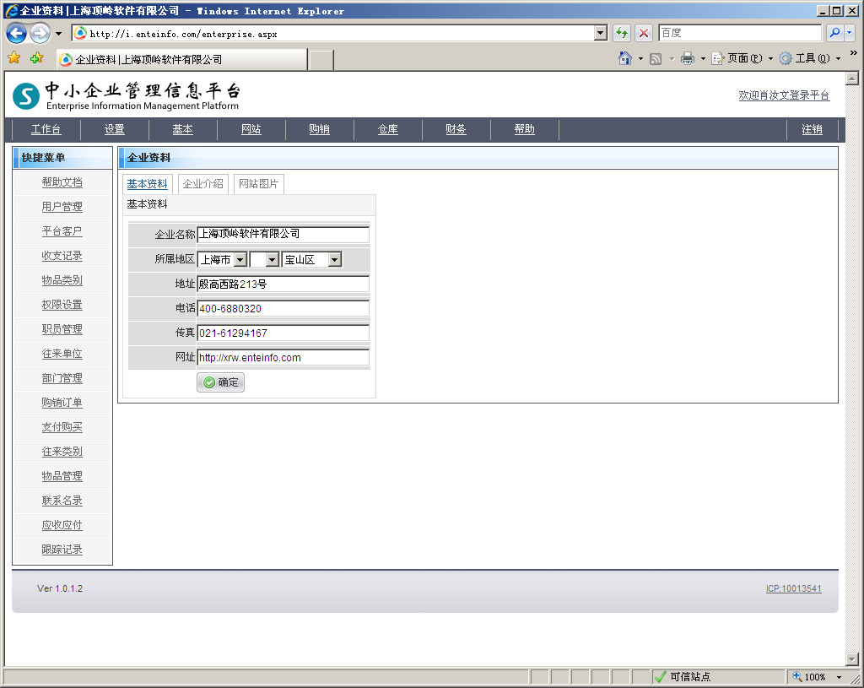The width and height of the screenshot is (864, 688).
Task: Click the Print icon in toolbar
Action: coord(688,58)
